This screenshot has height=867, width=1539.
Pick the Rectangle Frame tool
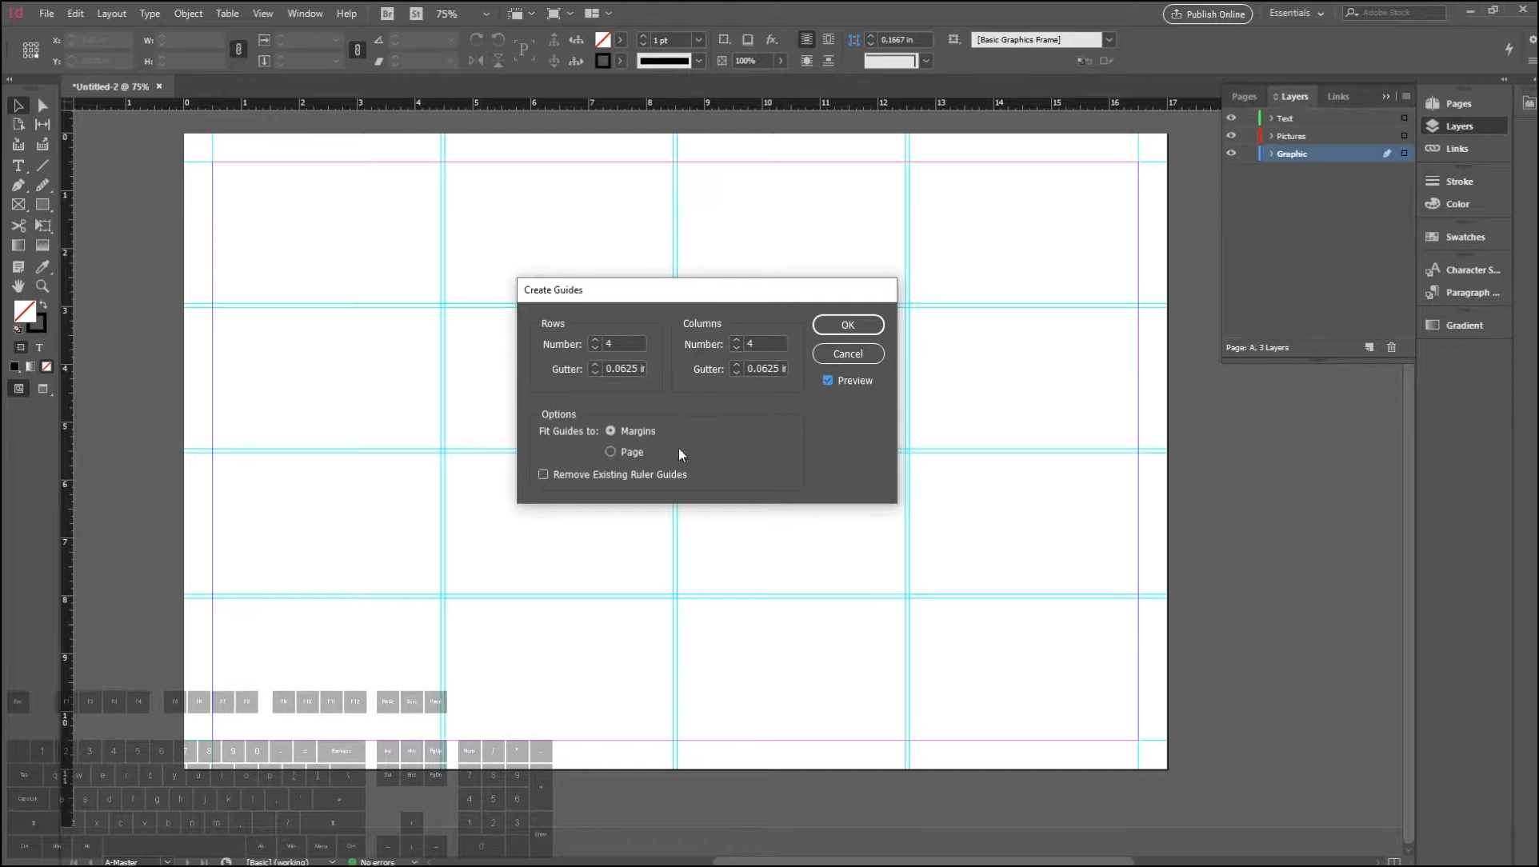pyautogui.click(x=18, y=205)
